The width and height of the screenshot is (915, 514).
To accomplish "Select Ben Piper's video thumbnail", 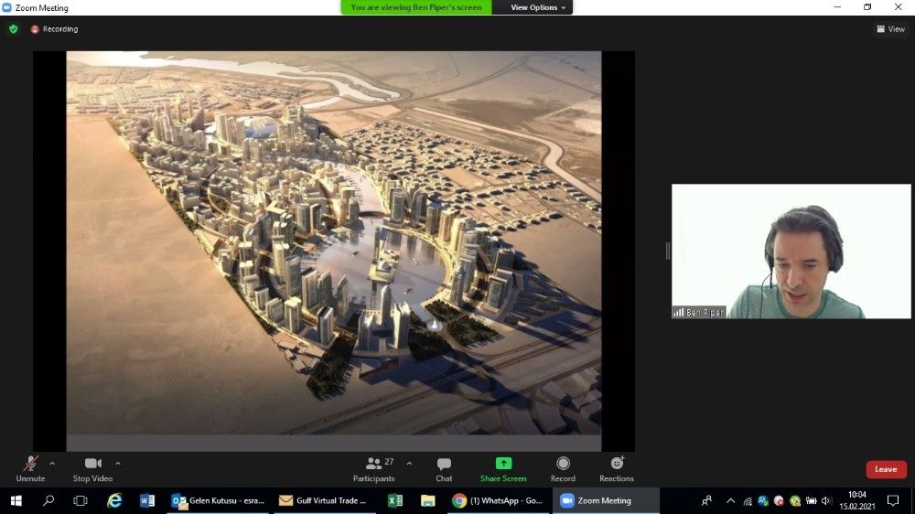I will pyautogui.click(x=791, y=252).
